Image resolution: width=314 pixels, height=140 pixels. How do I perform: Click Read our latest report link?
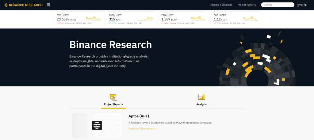142,129
